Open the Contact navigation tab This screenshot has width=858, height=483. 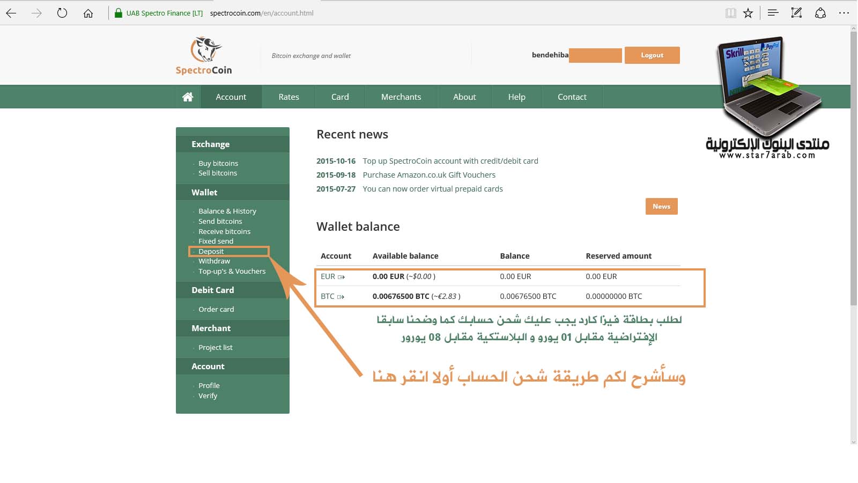(x=572, y=97)
